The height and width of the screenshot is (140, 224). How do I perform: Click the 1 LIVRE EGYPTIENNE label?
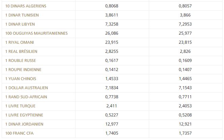tap(24, 115)
